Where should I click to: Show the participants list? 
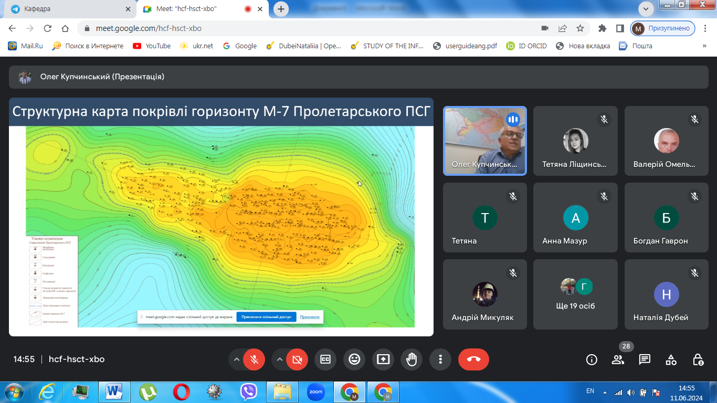click(618, 359)
